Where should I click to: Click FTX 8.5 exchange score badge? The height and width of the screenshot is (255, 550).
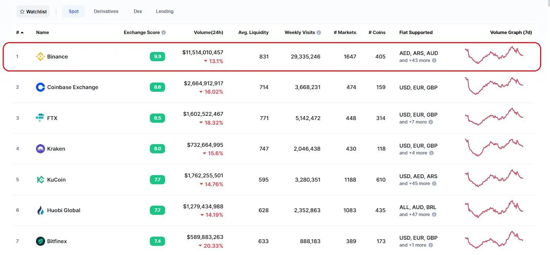click(x=157, y=118)
